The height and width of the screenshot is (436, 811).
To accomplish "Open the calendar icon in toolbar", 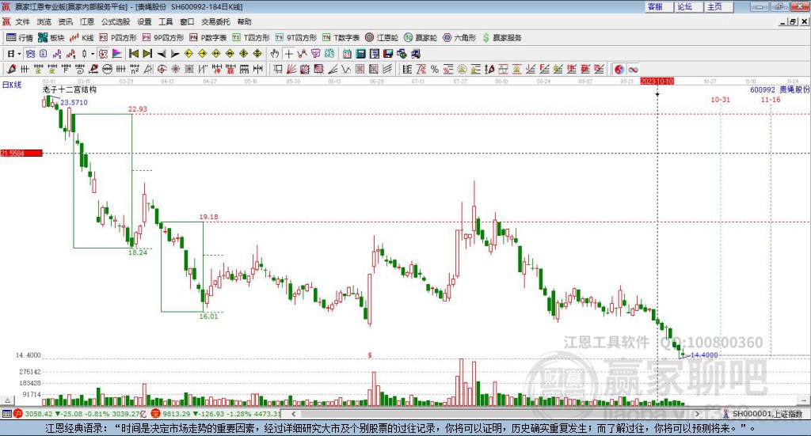I will [347, 54].
